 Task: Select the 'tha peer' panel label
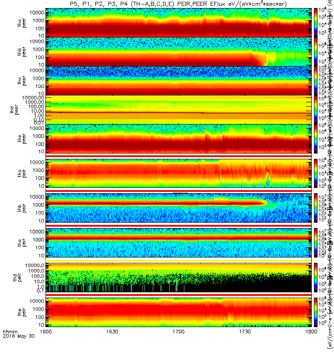tap(22, 23)
